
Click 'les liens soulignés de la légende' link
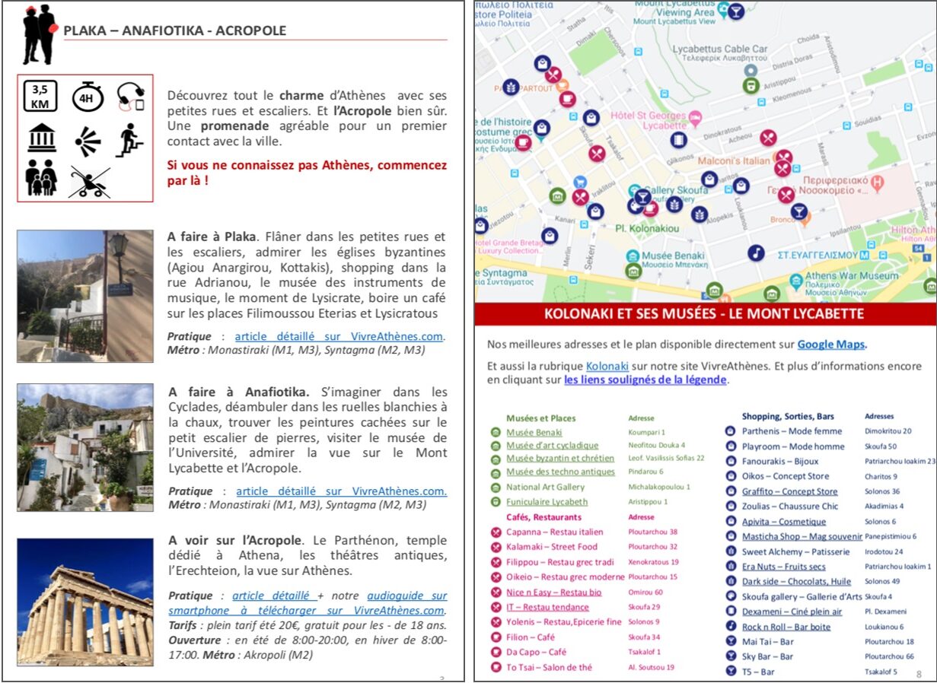point(645,380)
